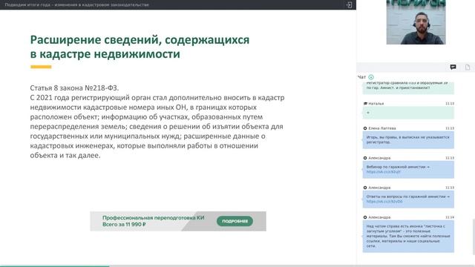This screenshot has width=475, height=267.
Task: Click the message 'Игорь, вы правы, в выписках не указывается регистратор'
Action: [x=408, y=140]
